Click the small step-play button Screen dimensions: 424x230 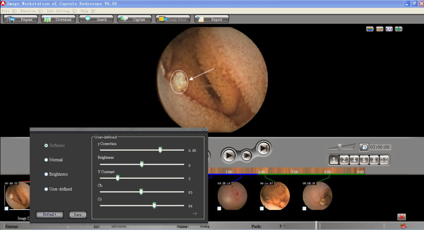click(x=247, y=155)
